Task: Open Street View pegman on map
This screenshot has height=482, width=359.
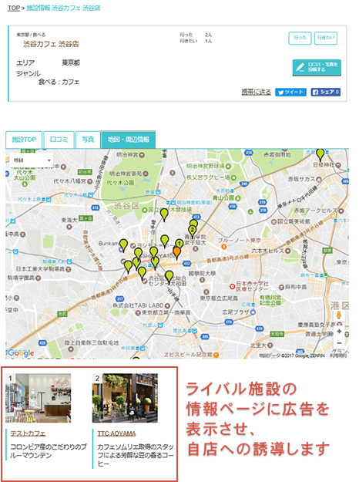Action: pyautogui.click(x=339, y=315)
